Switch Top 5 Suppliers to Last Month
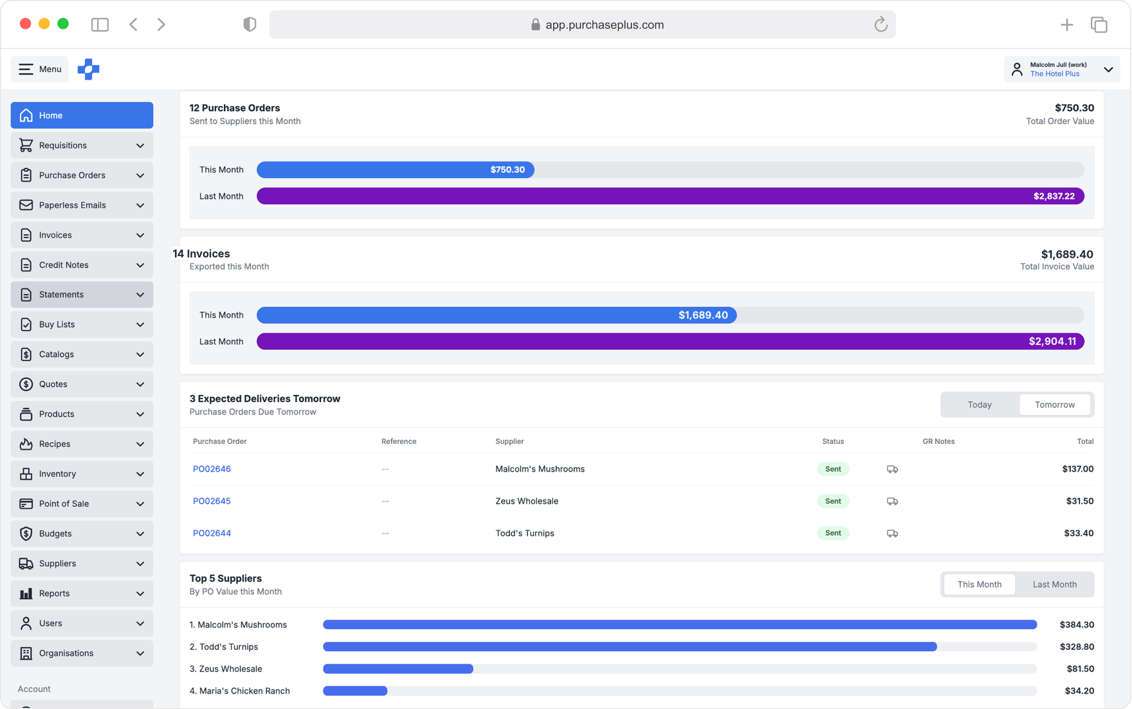 coord(1054,584)
